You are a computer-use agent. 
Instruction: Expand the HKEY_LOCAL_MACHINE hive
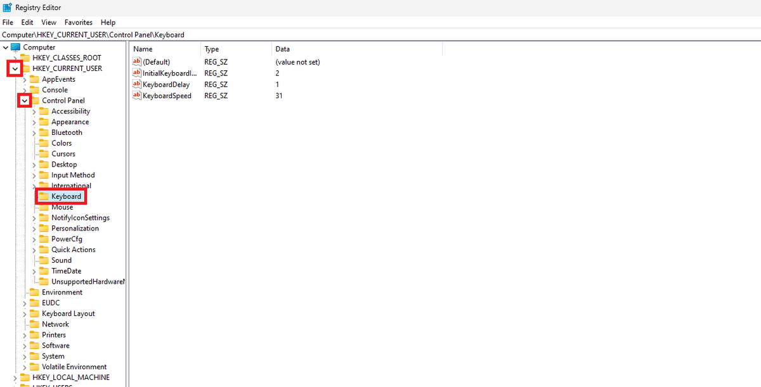15,377
